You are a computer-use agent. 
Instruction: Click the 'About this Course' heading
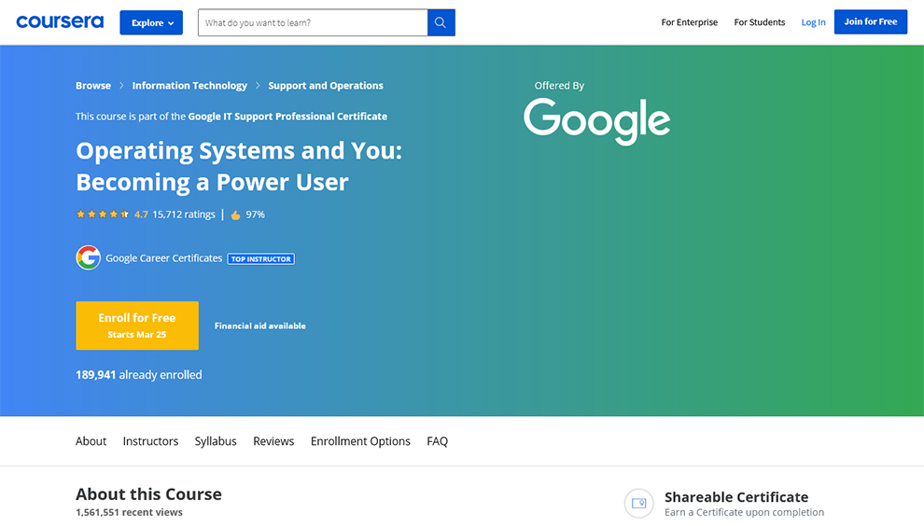[148, 494]
